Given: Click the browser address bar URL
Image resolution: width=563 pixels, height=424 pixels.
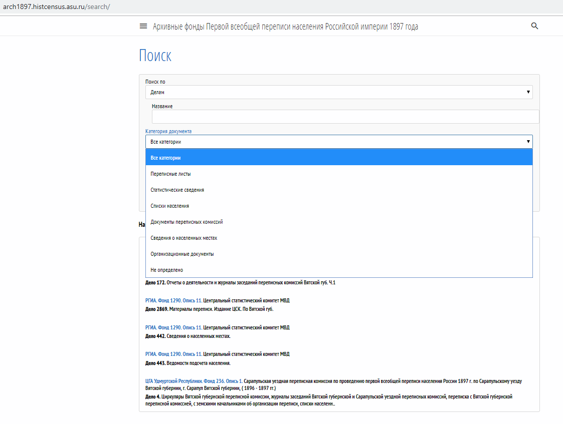Looking at the screenshot, I should pos(56,7).
